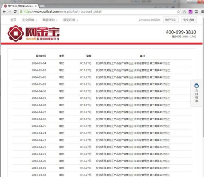Click the 账户中心 button
Screen dimensions: 204x177
click(171, 20)
